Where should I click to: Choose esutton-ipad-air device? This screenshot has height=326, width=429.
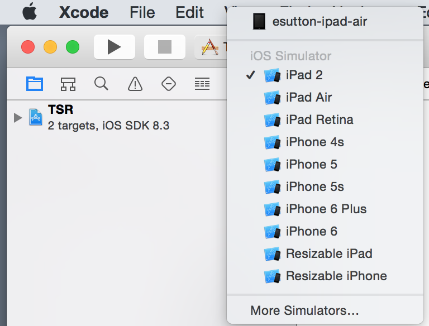(325, 22)
